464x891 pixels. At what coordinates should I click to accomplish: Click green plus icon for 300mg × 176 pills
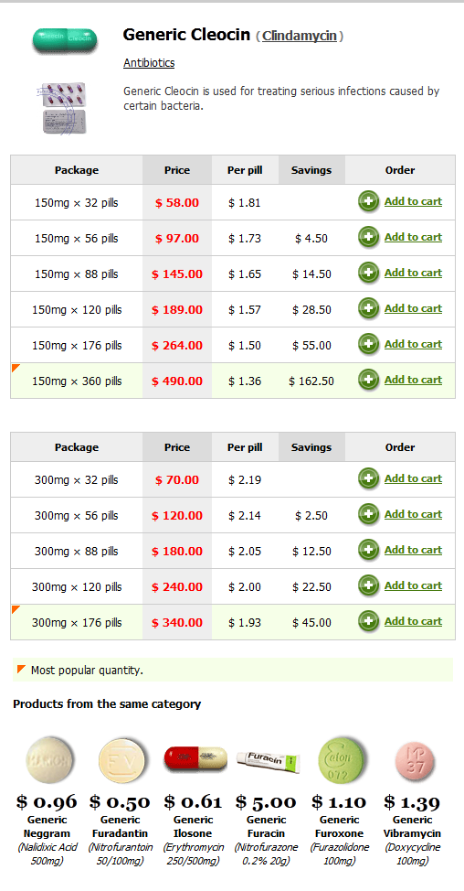click(x=368, y=622)
